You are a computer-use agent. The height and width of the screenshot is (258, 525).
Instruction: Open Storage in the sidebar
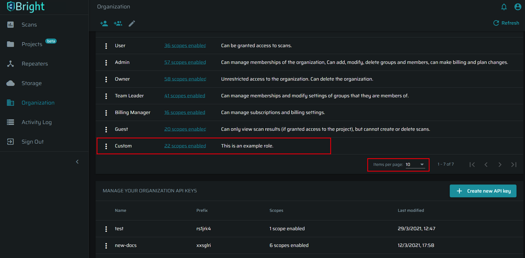(x=32, y=83)
